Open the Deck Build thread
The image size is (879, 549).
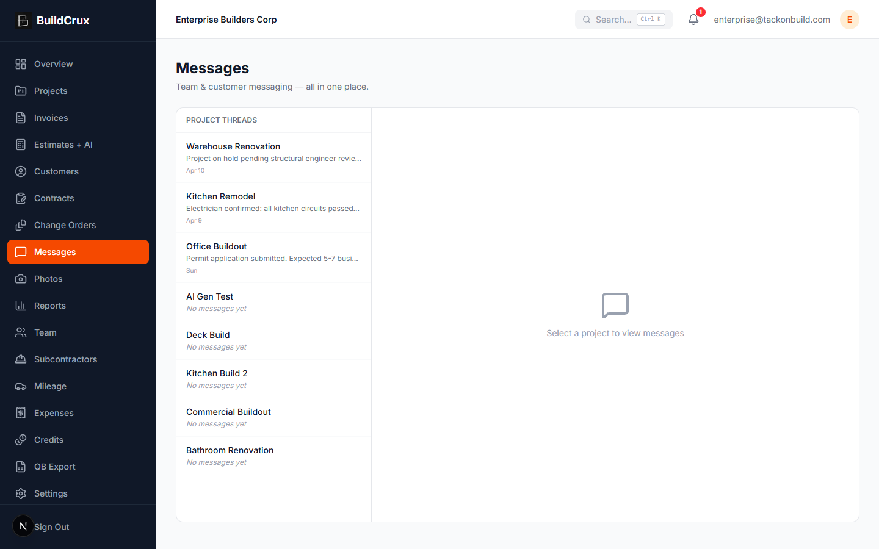pyautogui.click(x=273, y=340)
